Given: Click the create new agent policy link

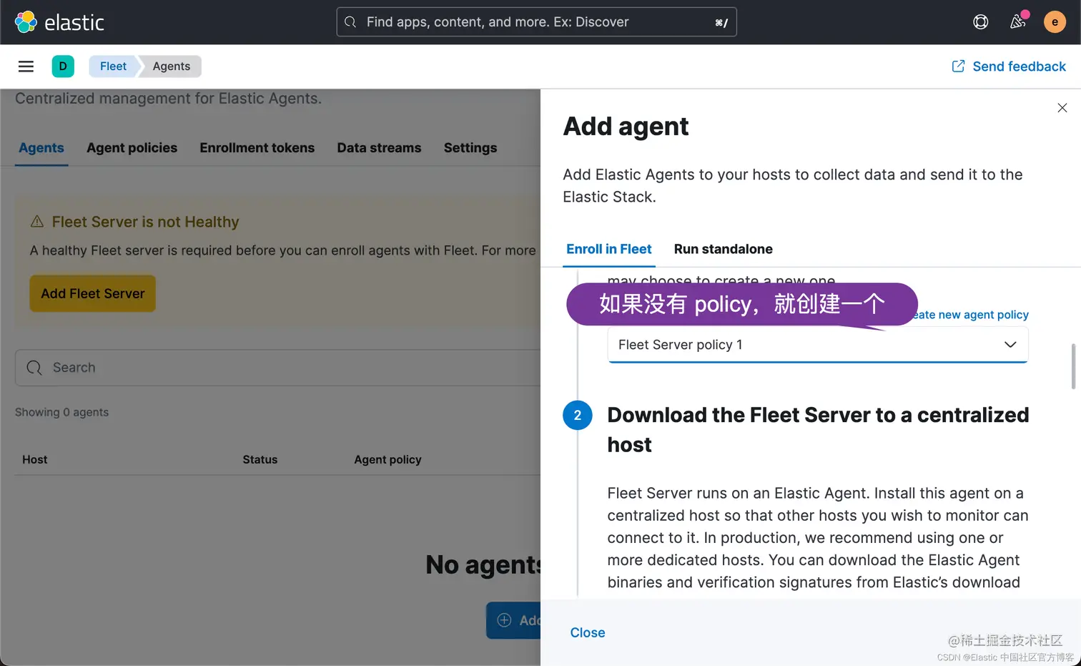Looking at the screenshot, I should [971, 315].
